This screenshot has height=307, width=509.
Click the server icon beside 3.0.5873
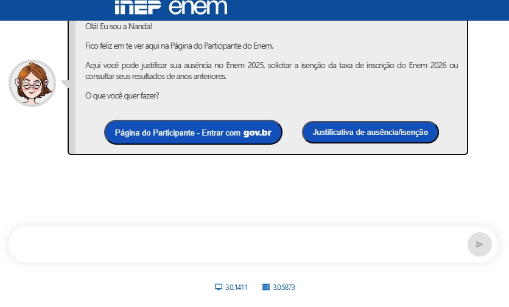tap(265, 287)
